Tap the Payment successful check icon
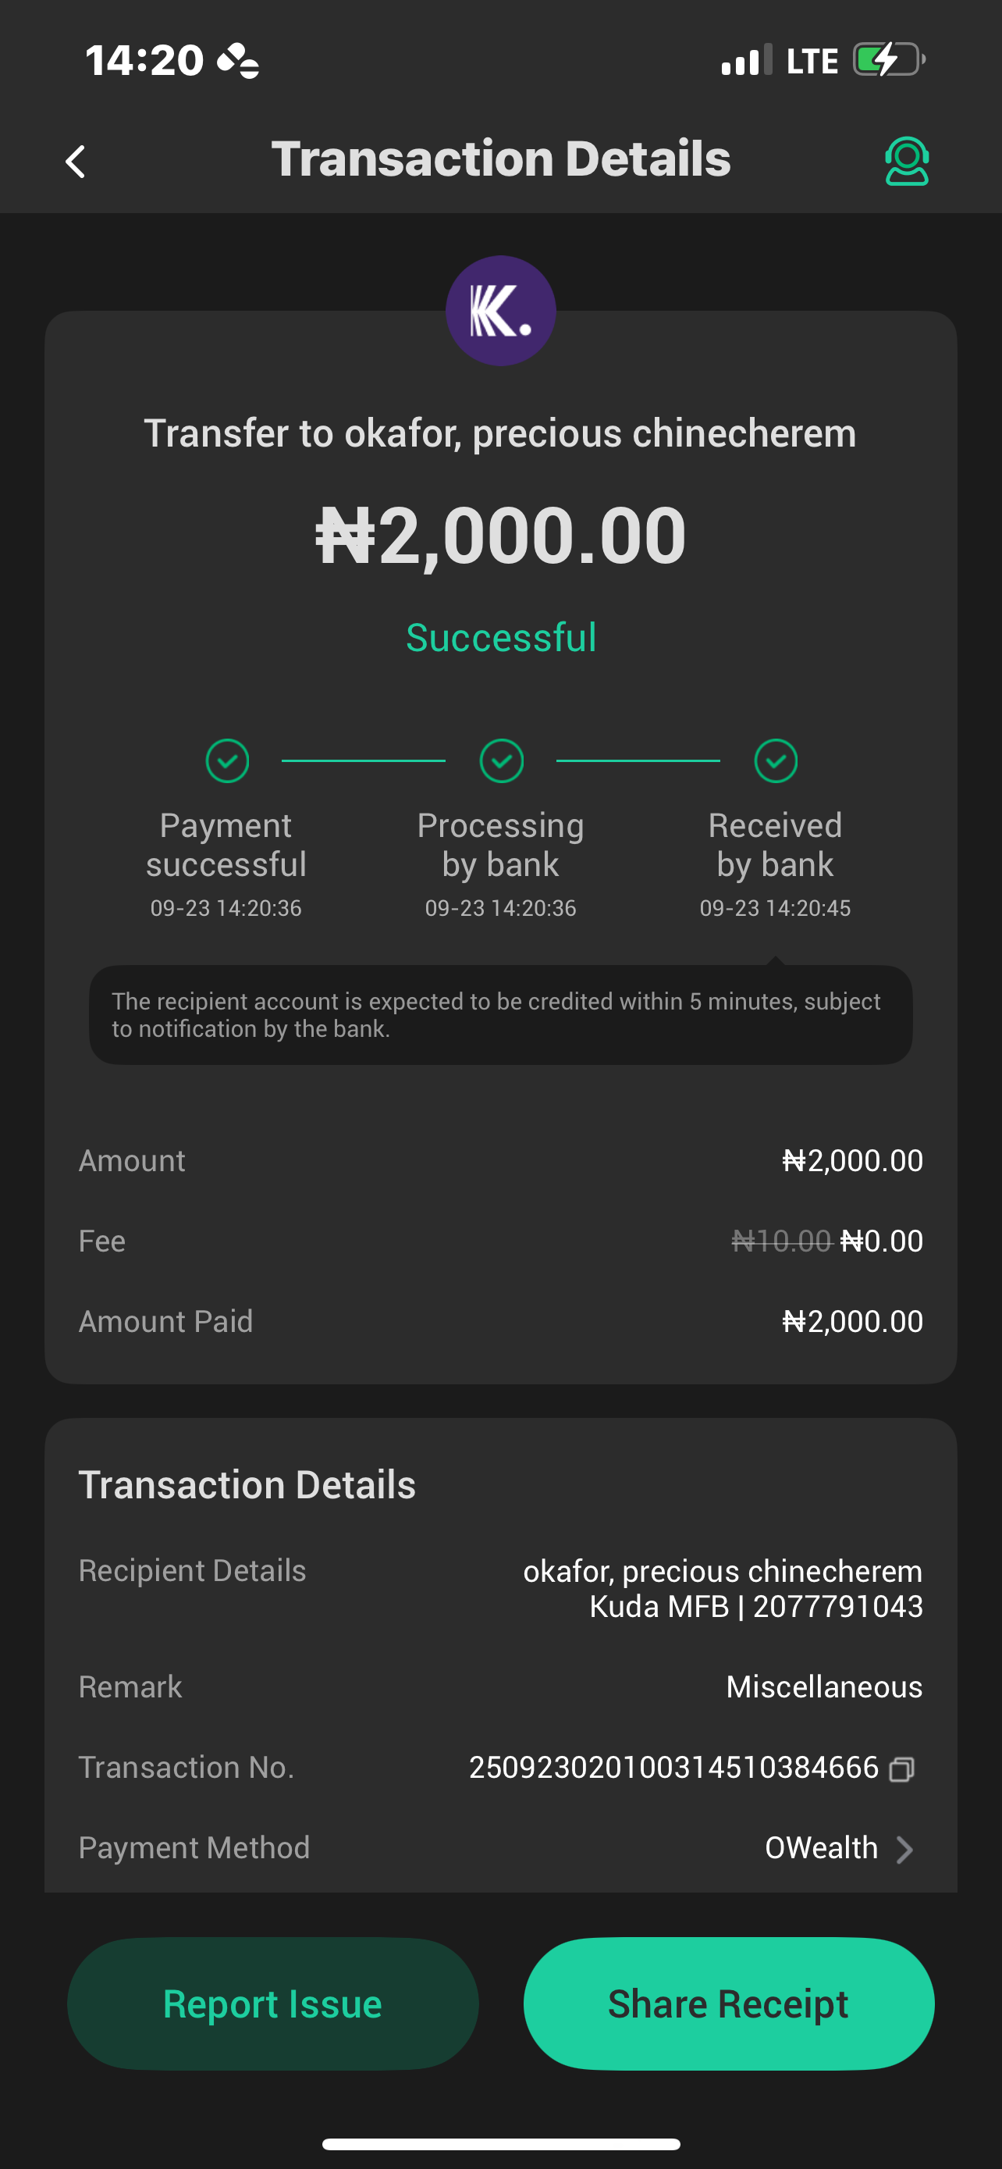Image resolution: width=1002 pixels, height=2169 pixels. (227, 761)
